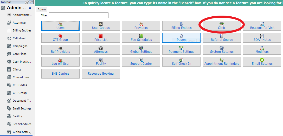Open the Billing Entities tile
Image resolution: width=283 pixels, height=136 pixels.
[x=181, y=26]
